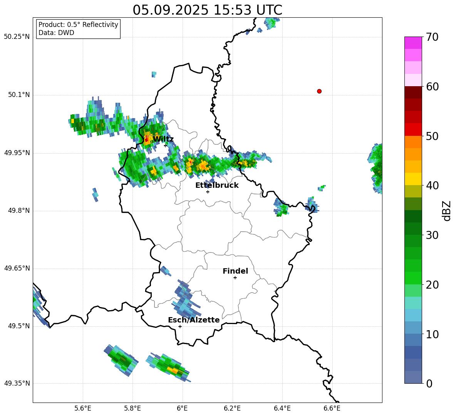Click the bright red colorbar segment above 50
Screen dimensions: 456x416
[413, 129]
